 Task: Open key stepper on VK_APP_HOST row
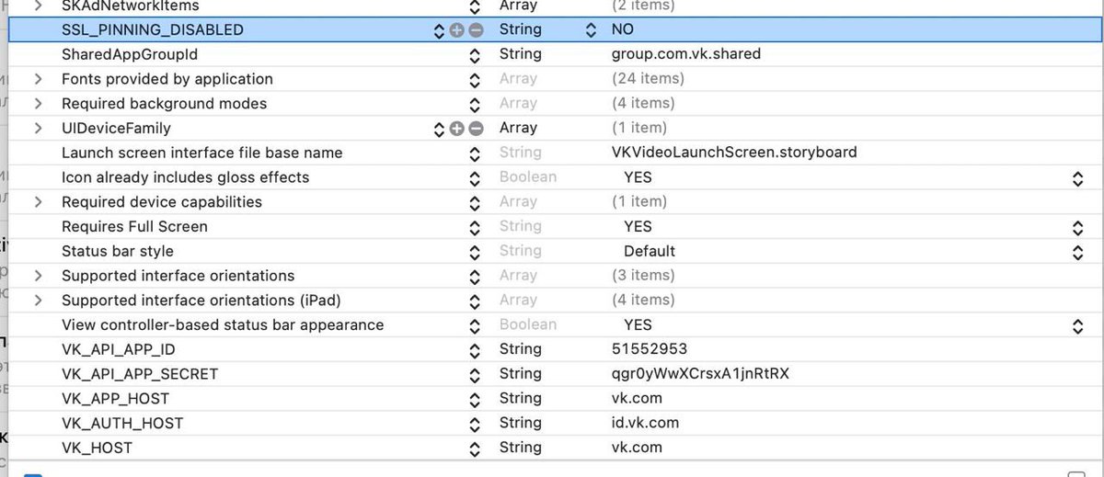[475, 399]
